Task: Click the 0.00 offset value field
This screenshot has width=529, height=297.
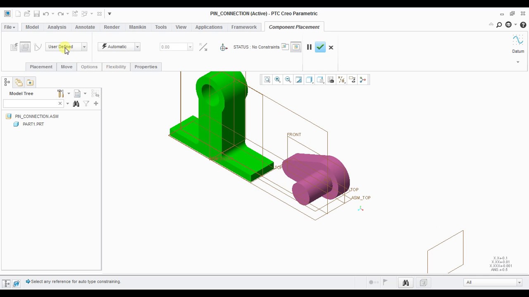Action: point(173,47)
